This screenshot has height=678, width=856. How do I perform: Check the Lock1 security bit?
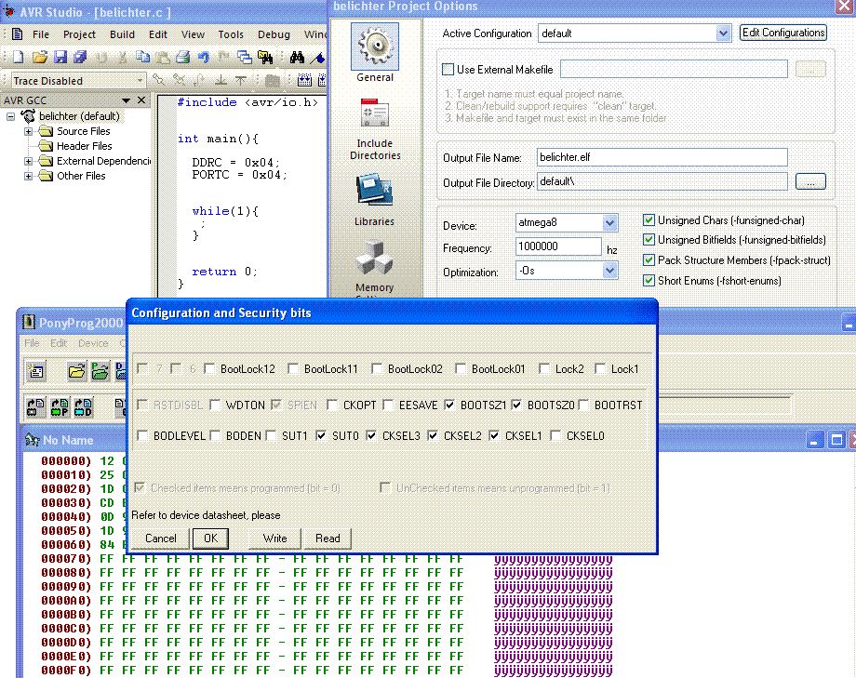coord(600,369)
